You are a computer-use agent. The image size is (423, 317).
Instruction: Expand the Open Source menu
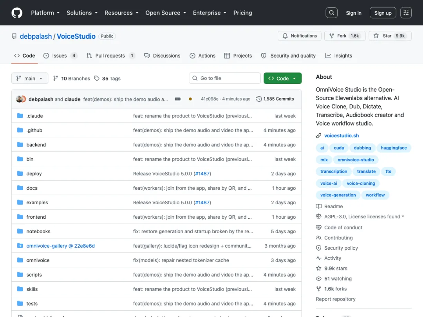click(166, 13)
